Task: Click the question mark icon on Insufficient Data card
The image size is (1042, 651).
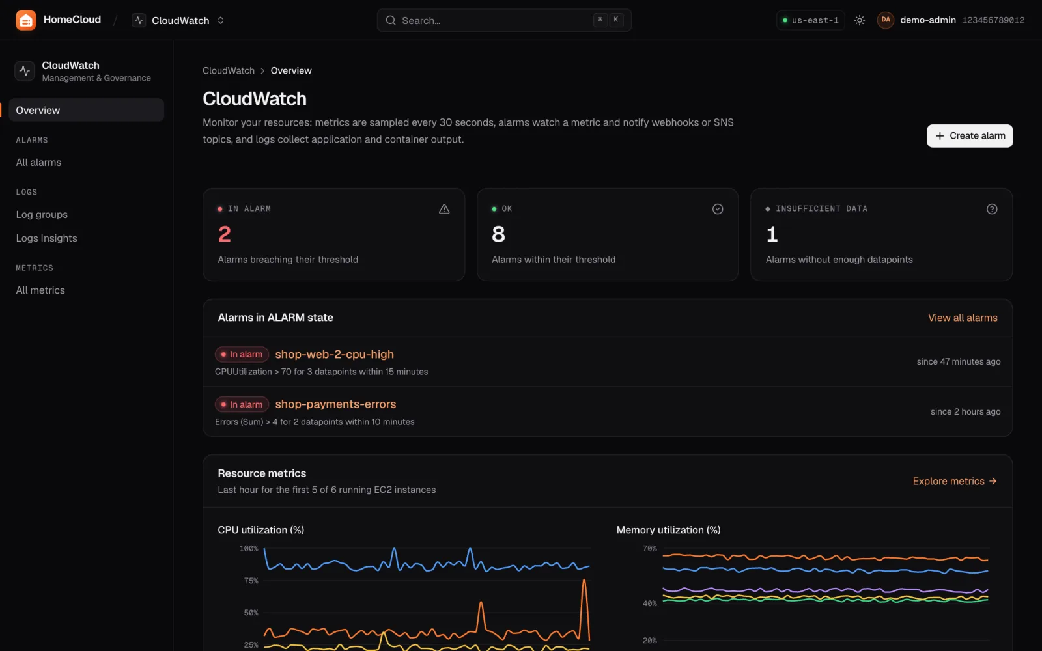Action: (992, 209)
